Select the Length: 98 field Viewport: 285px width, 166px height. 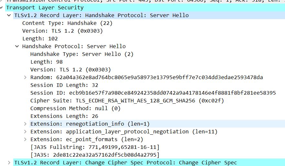[47, 62]
